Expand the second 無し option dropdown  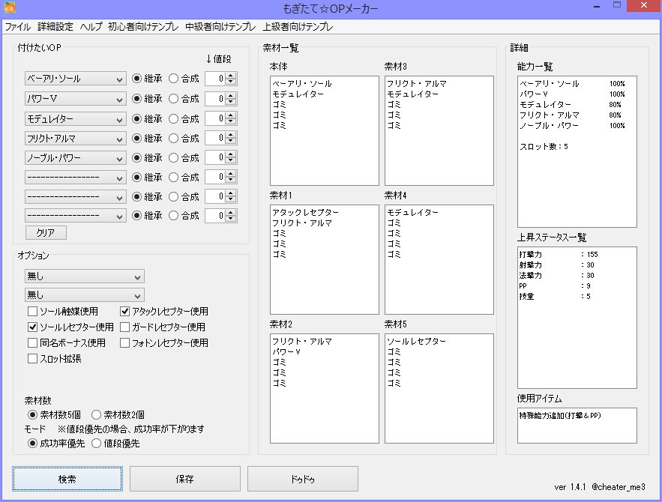(x=85, y=295)
